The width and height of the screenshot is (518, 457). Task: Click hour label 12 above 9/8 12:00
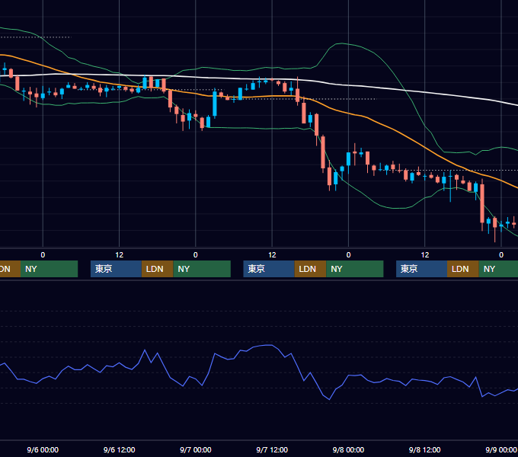tap(425, 255)
